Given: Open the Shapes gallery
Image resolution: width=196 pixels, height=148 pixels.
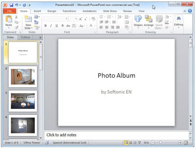Looking at the screenshot, I should 138,20.
